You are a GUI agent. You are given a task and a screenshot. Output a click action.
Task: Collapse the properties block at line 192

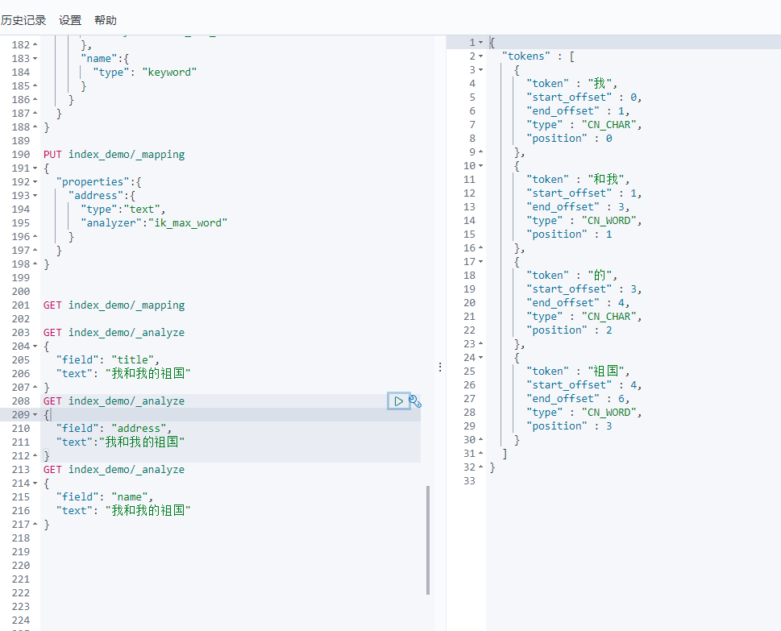35,182
